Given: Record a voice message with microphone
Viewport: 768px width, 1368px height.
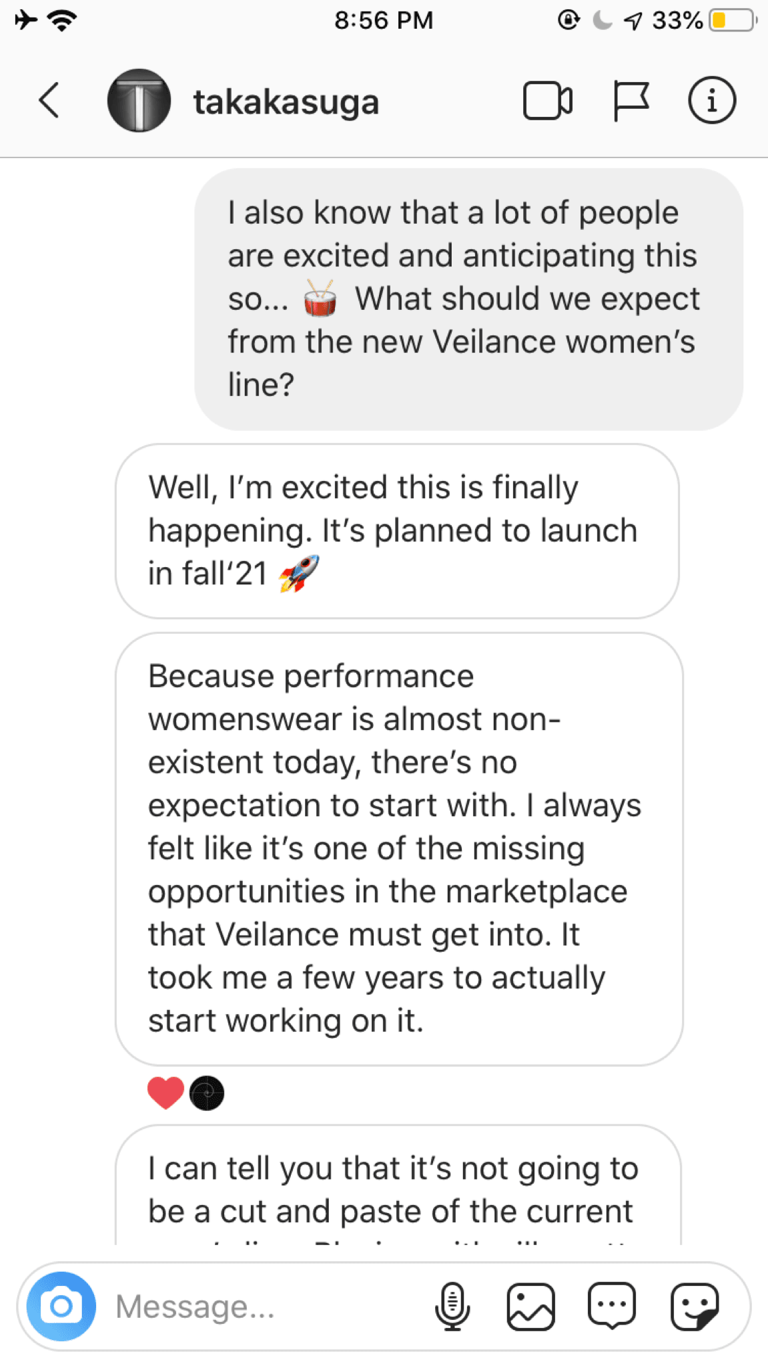Looking at the screenshot, I should [x=452, y=1306].
